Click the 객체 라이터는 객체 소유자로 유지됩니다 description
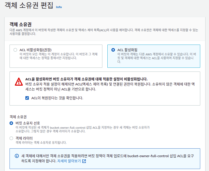Screen dimensions: 209x171 (x=41, y=143)
